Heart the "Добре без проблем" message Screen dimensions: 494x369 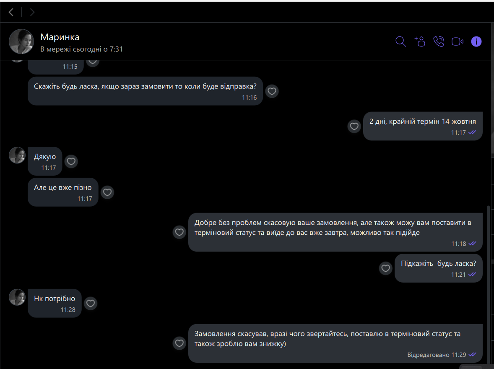coord(179,232)
